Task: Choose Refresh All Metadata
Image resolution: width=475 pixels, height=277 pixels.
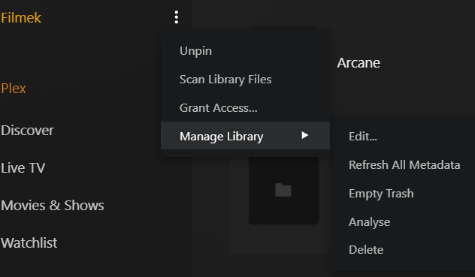Action: tap(403, 165)
